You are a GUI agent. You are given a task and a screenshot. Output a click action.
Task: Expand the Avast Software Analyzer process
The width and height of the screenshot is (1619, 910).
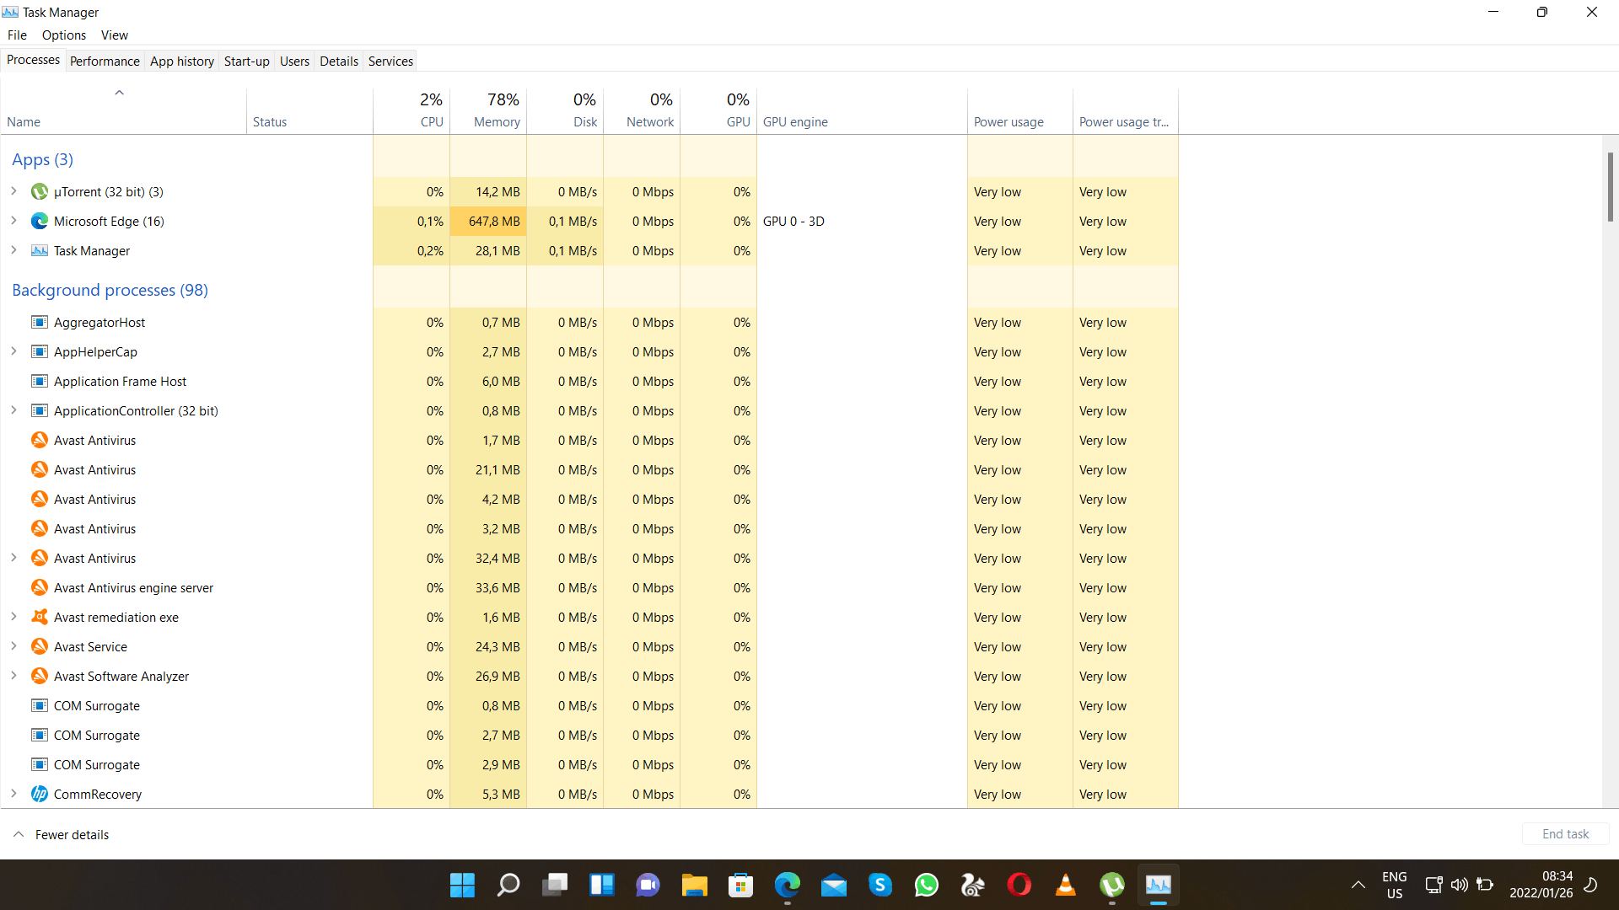click(13, 677)
